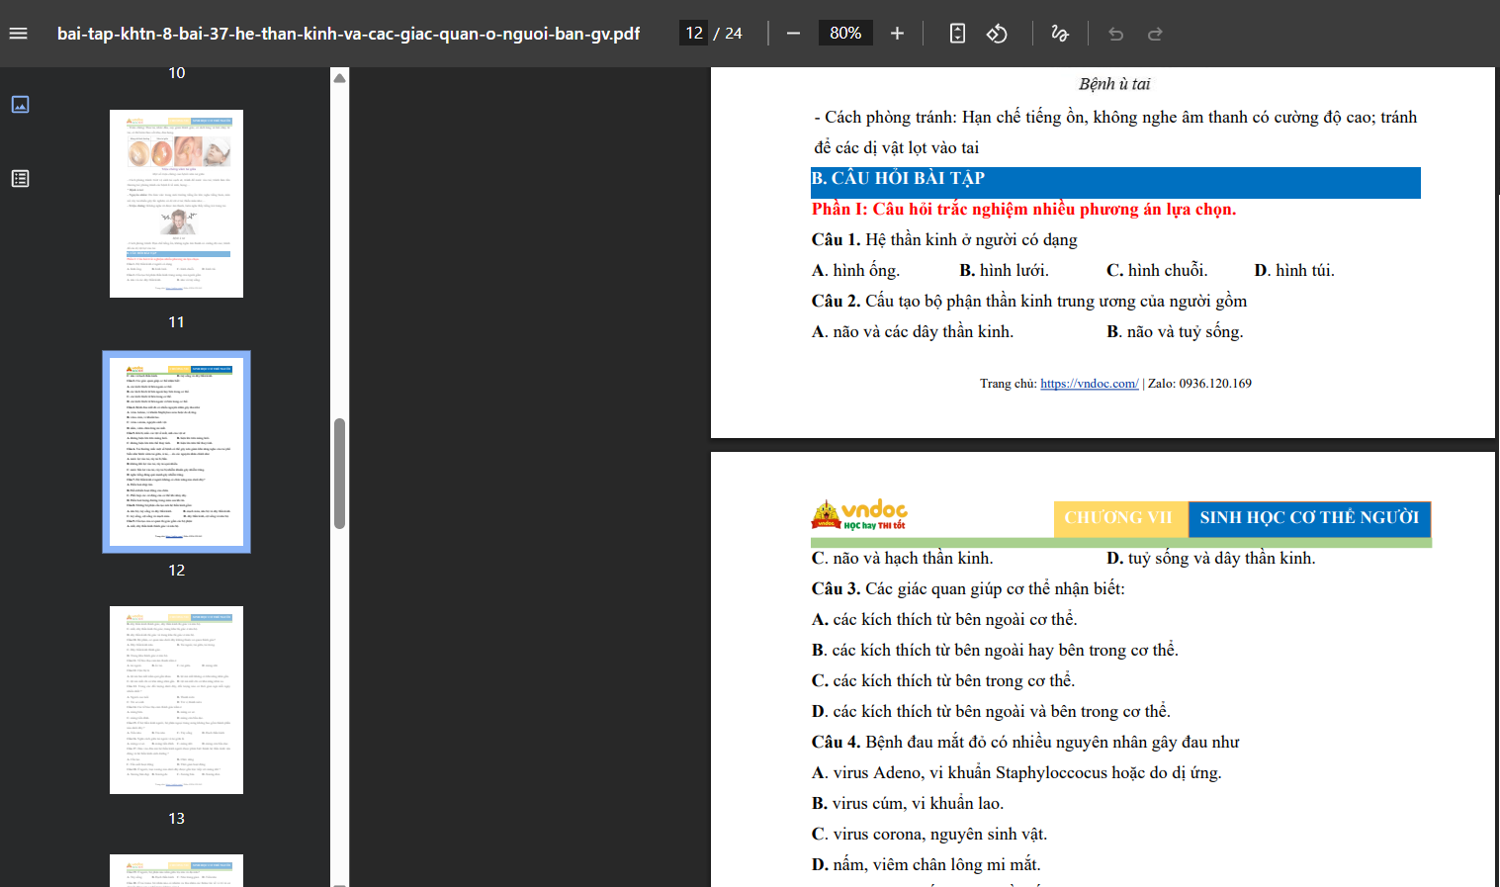
Task: Click answer 'B. hình lưới.'
Action: coord(1004,270)
